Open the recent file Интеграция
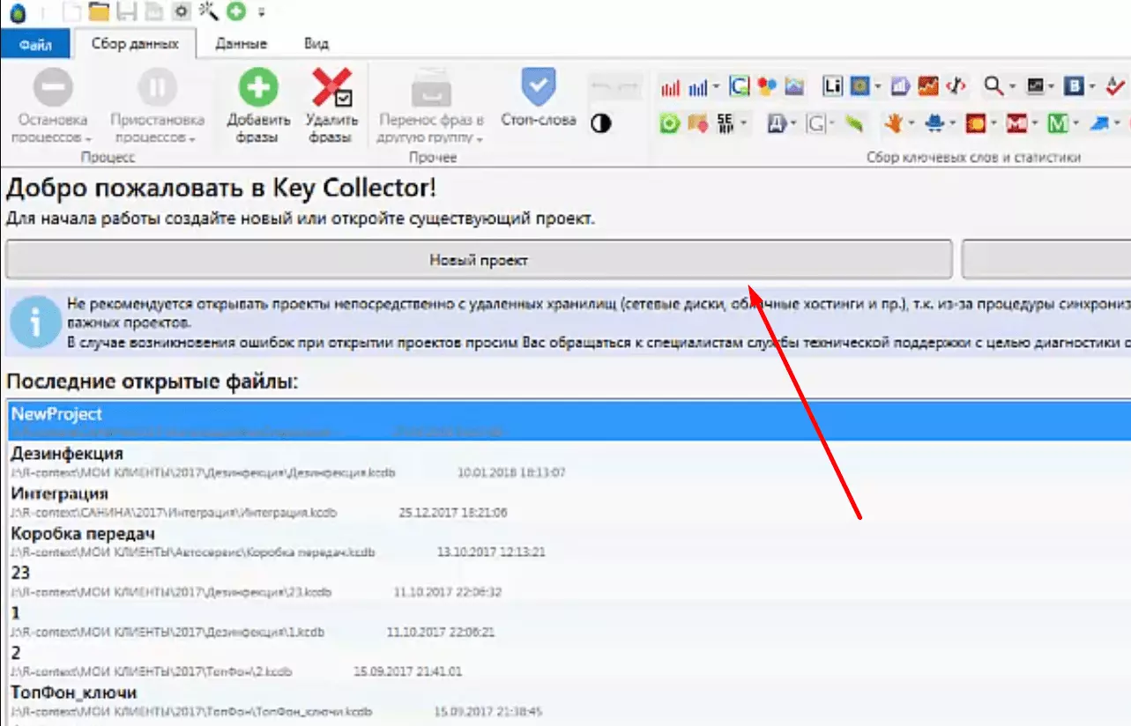The image size is (1131, 726). coord(569,501)
